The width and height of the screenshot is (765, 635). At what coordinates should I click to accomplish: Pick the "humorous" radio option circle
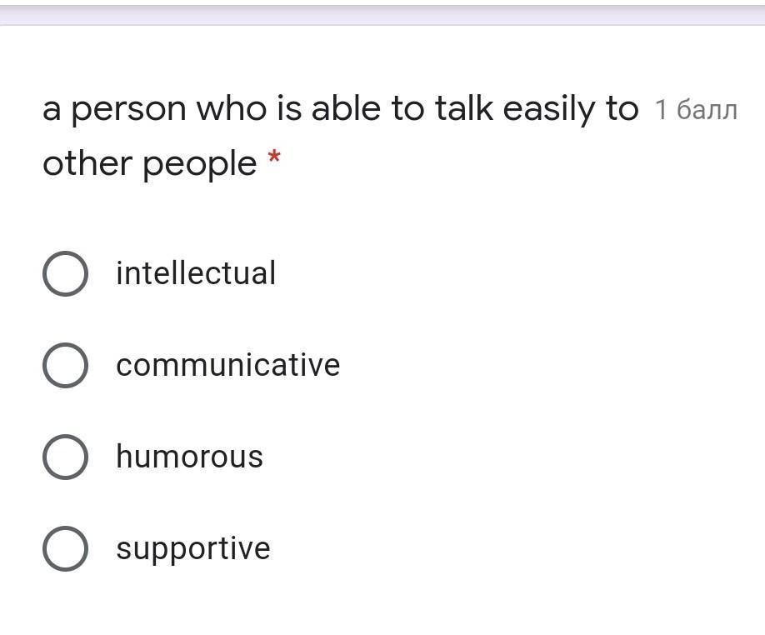point(65,457)
